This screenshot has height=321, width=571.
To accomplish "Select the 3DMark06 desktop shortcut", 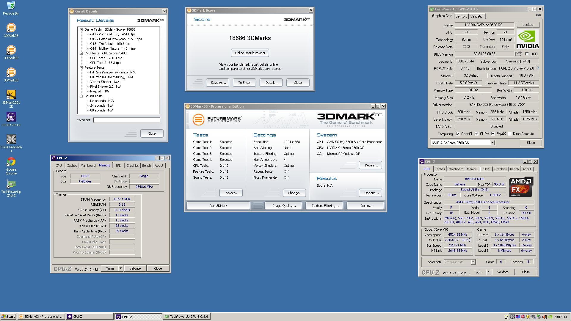I will 11,75.
